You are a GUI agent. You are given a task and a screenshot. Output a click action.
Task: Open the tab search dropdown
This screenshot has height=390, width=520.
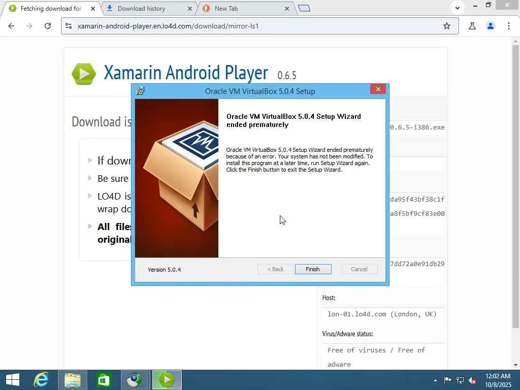pyautogui.click(x=458, y=8)
